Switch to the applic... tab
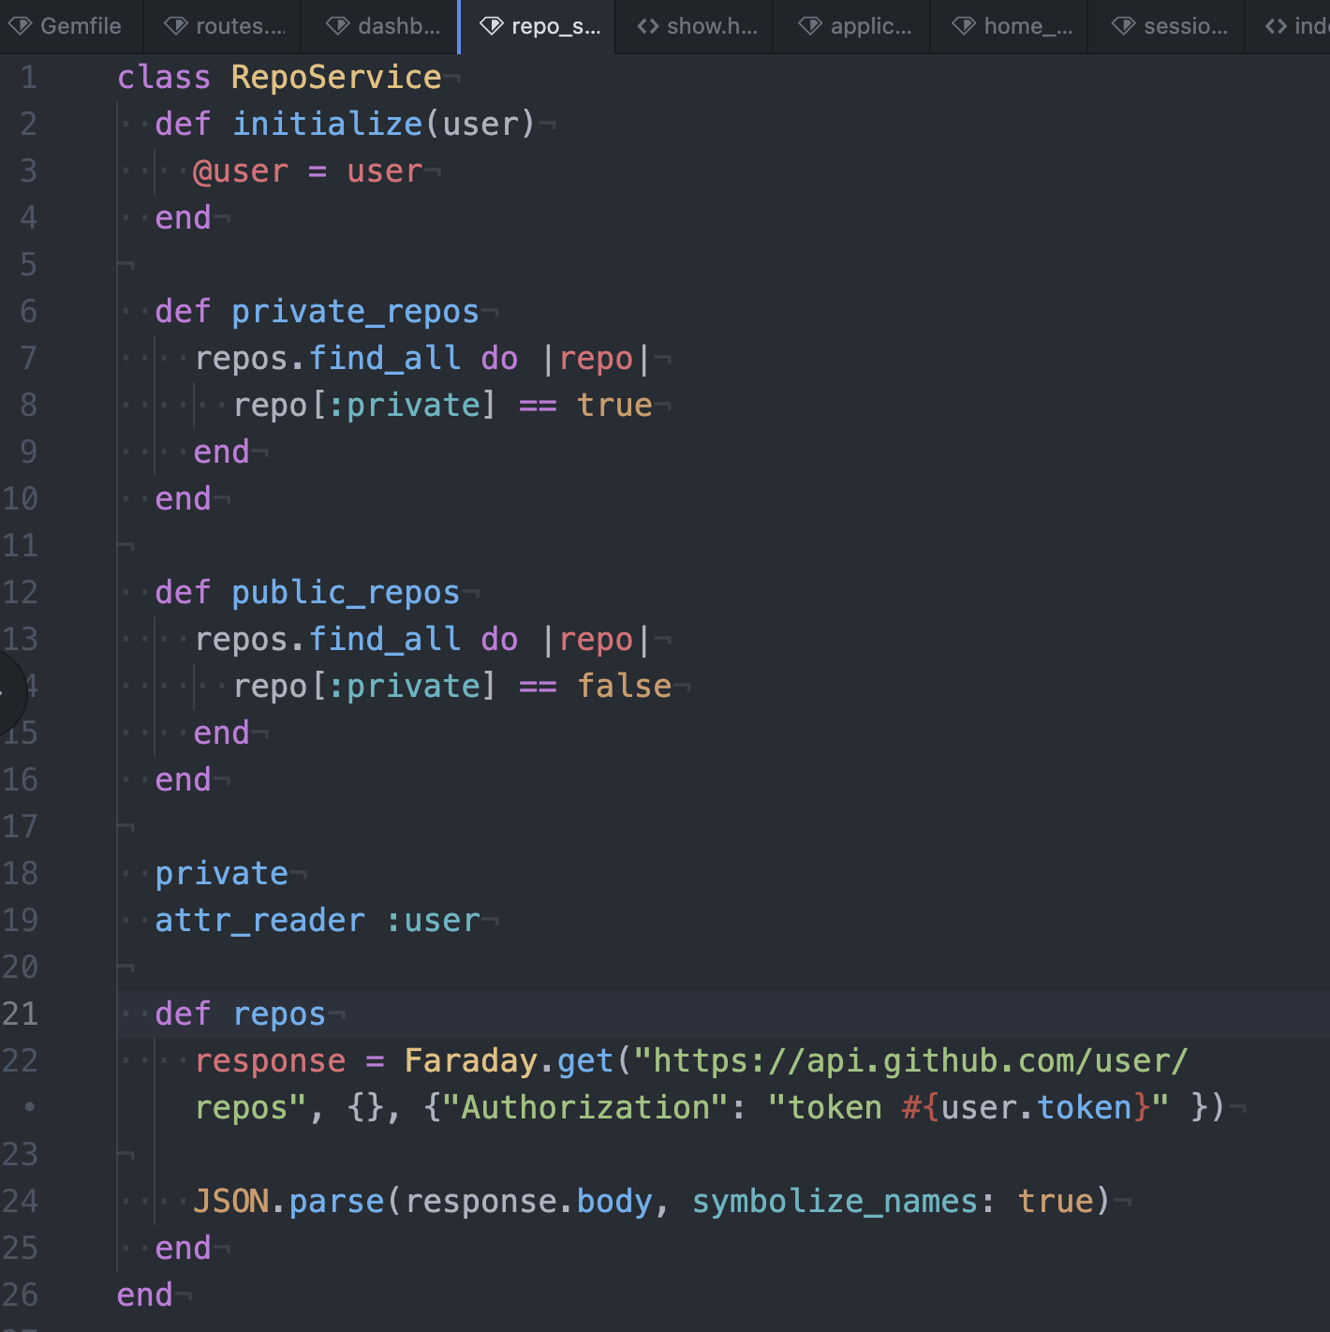The height and width of the screenshot is (1332, 1330). [x=852, y=26]
